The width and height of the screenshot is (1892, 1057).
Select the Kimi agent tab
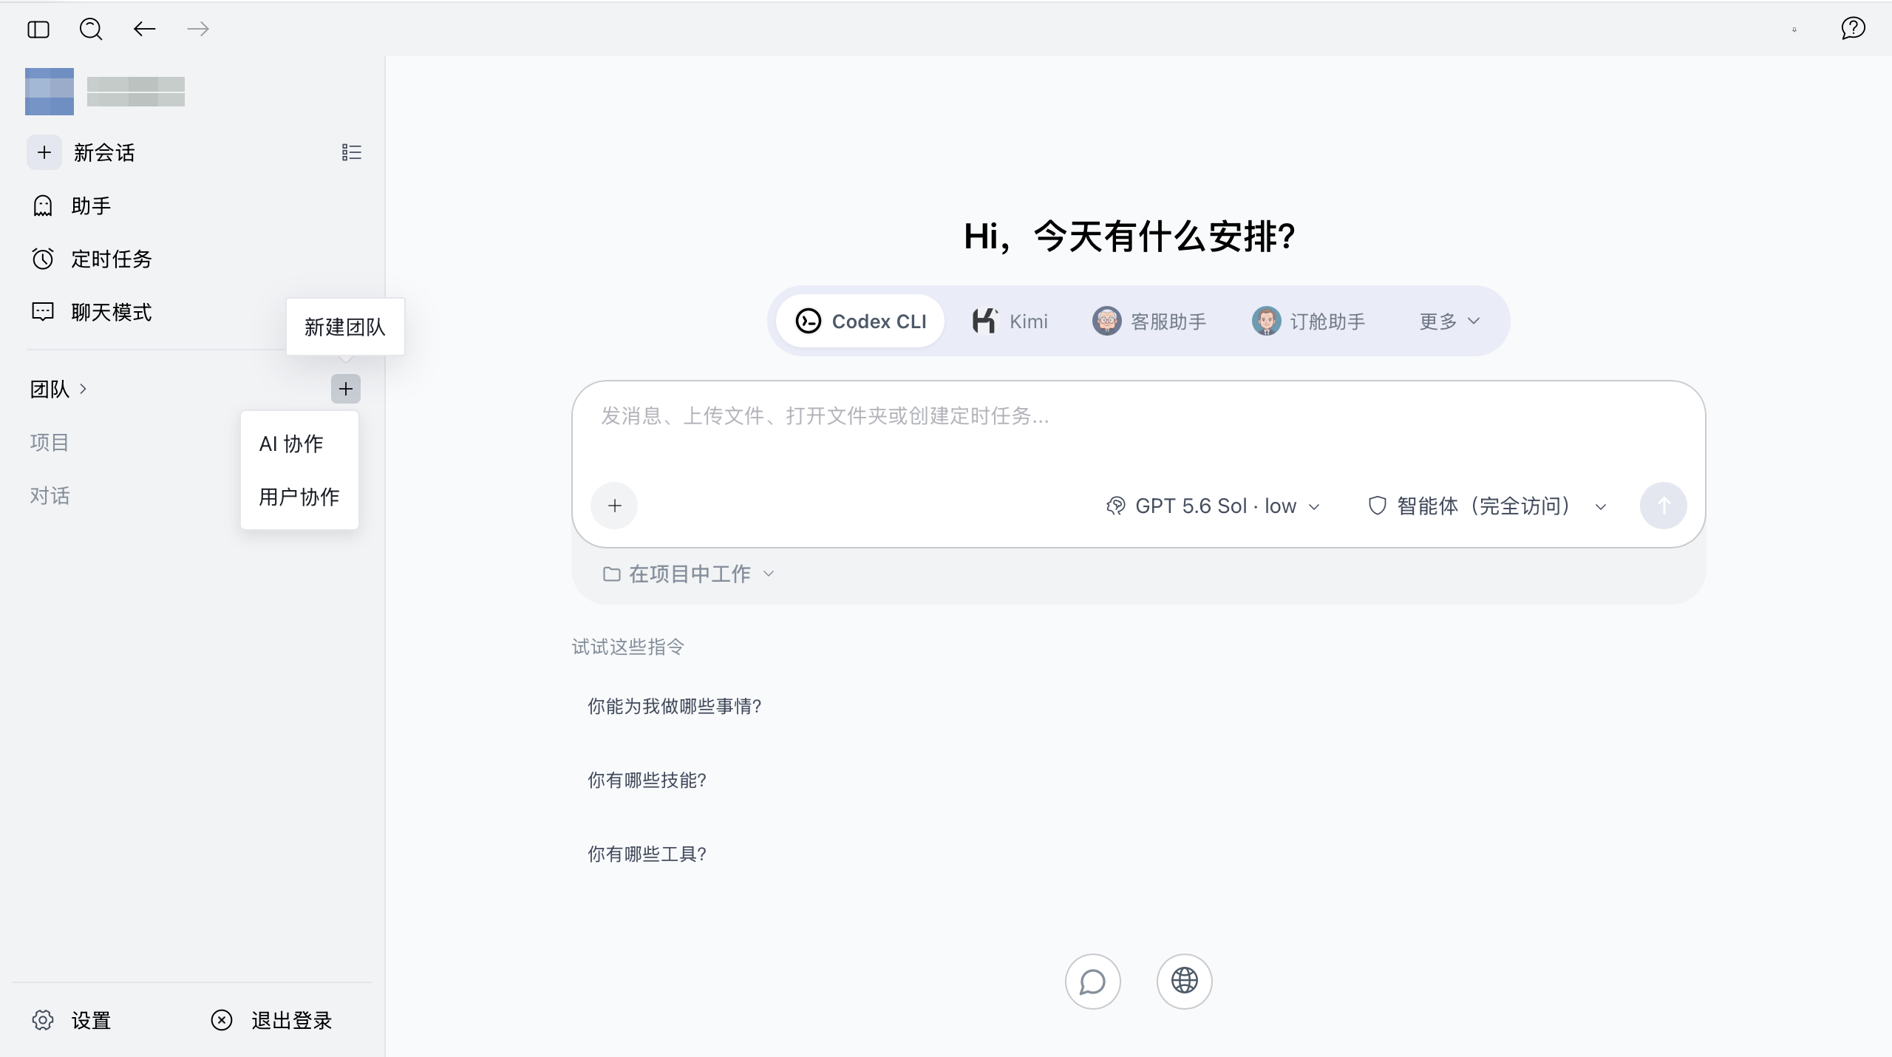1010,322
